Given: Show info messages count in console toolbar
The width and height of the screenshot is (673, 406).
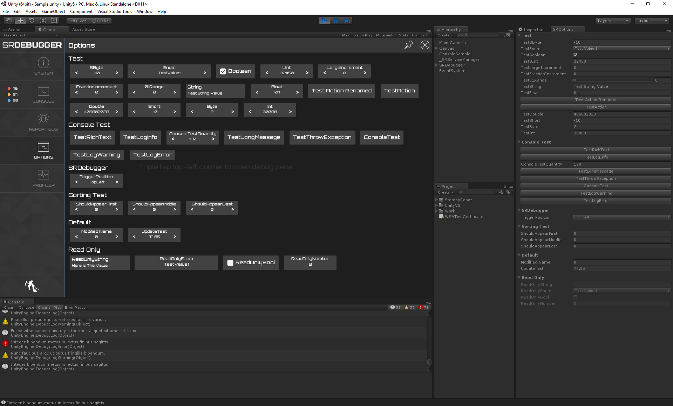Looking at the screenshot, I should (x=395, y=307).
